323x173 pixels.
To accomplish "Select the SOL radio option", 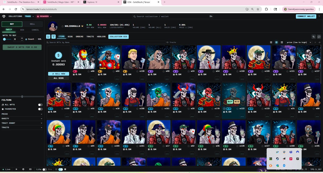I will [36, 39].
